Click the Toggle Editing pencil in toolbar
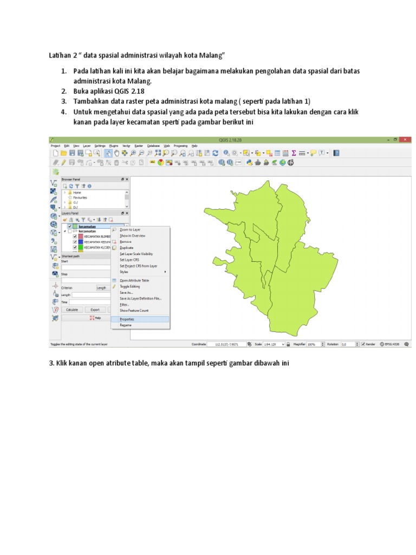Viewport: 416px width, 555px height. 64,162
